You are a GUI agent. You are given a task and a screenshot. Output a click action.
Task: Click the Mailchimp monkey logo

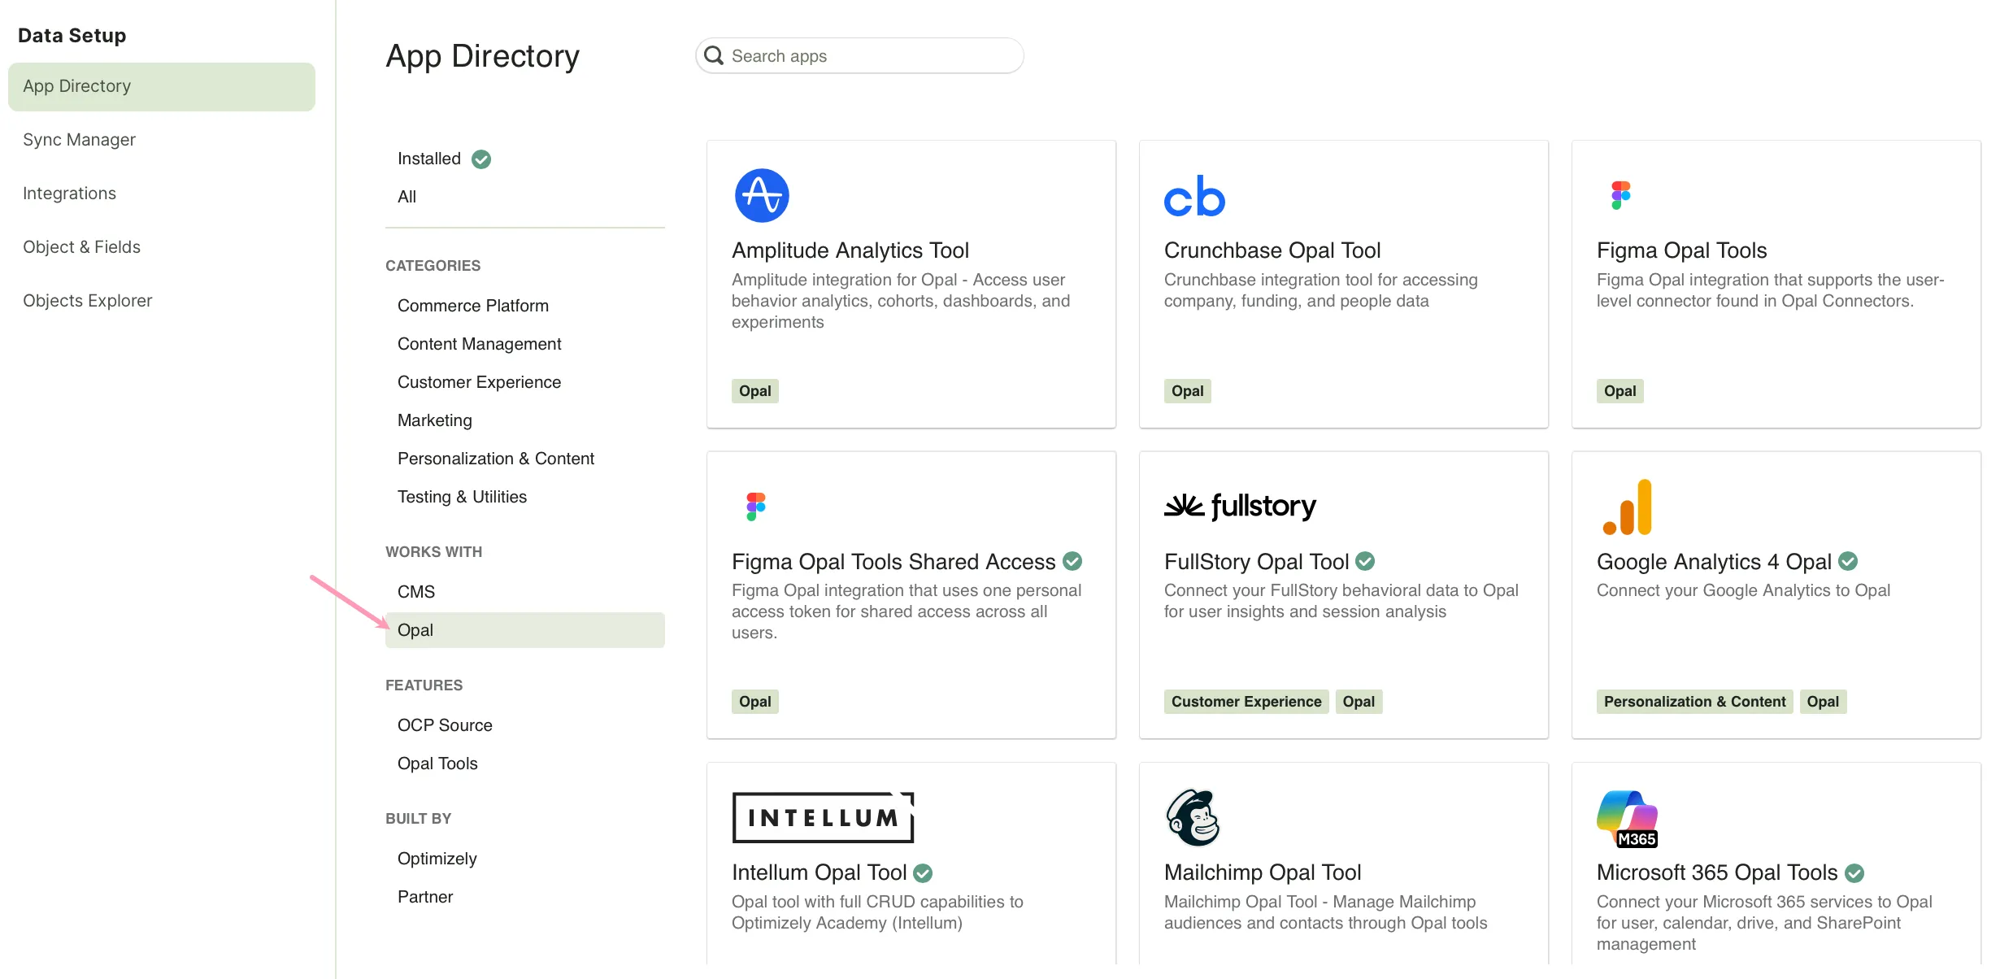point(1193,817)
